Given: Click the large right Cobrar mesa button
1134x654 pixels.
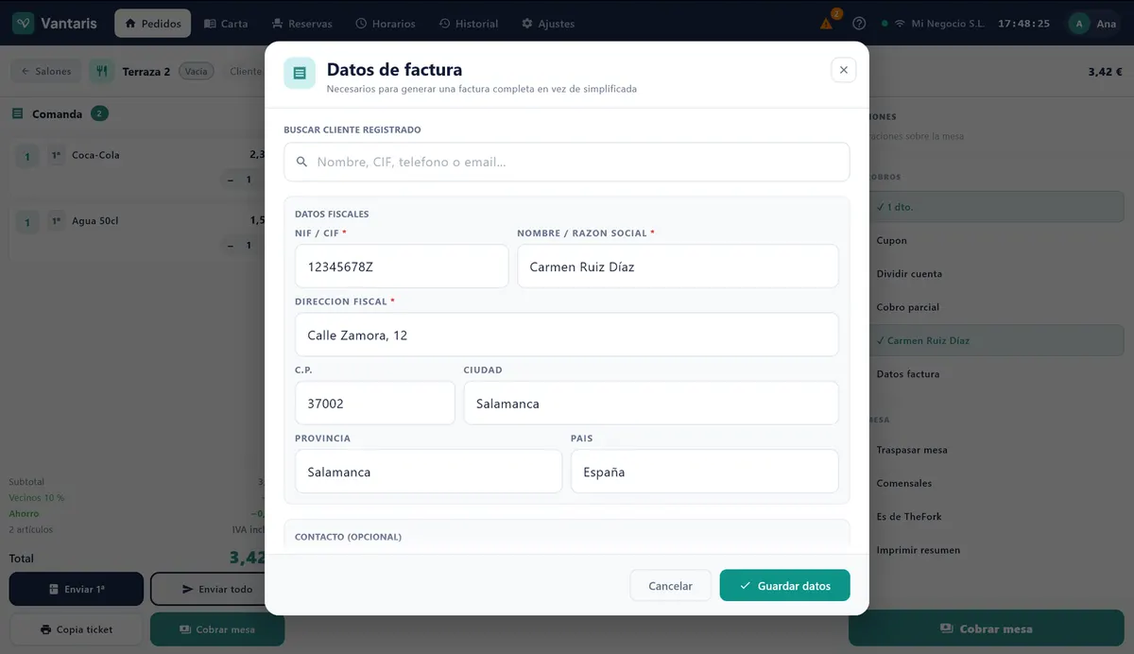Looking at the screenshot, I should pyautogui.click(x=986, y=628).
